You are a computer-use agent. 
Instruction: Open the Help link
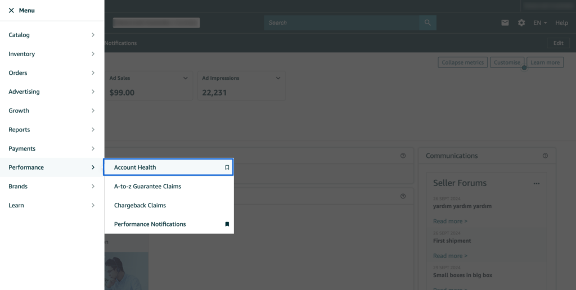[562, 22]
